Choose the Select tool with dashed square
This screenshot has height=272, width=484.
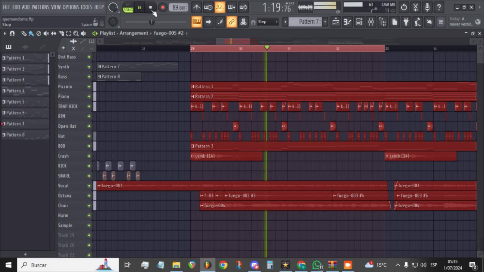pyautogui.click(x=69, y=33)
